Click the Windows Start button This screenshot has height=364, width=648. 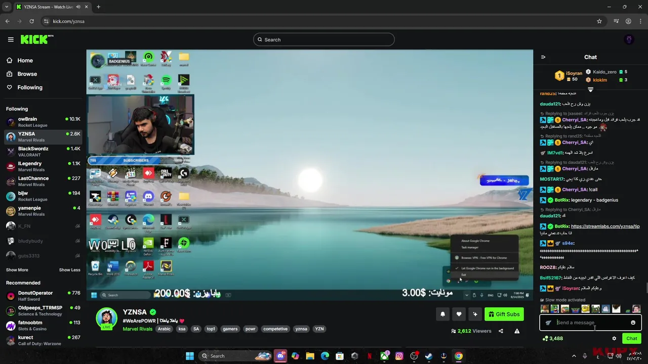point(190,356)
